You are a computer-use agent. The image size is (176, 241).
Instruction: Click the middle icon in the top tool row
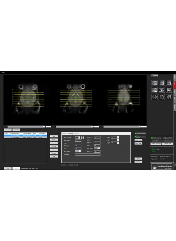coord(162,83)
